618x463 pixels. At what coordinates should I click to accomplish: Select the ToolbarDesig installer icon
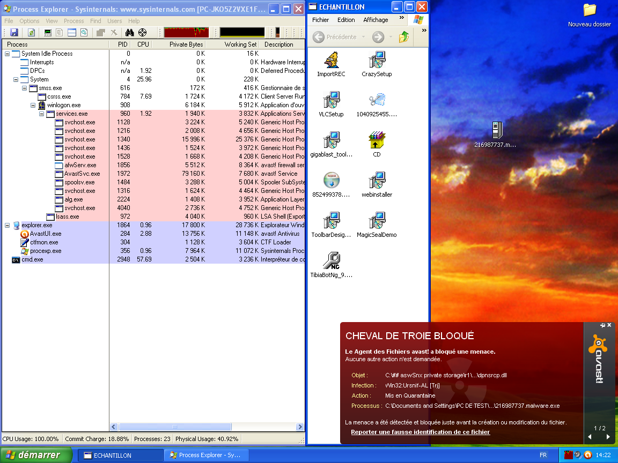click(331, 225)
